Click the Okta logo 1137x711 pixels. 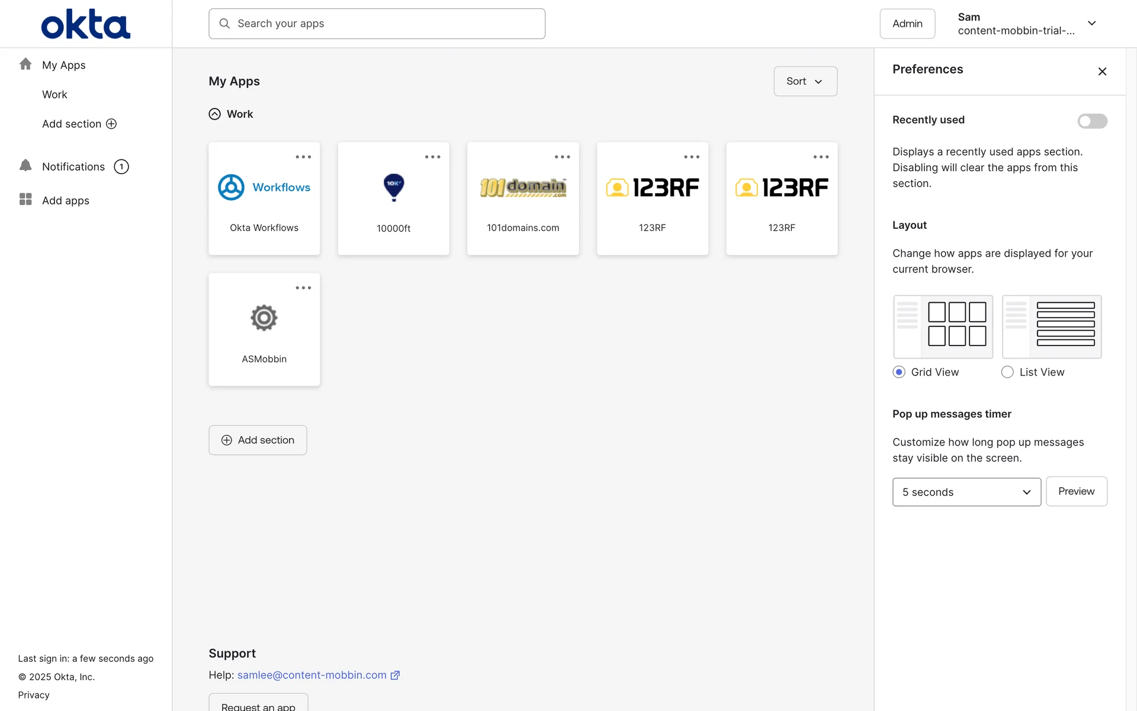pos(86,24)
